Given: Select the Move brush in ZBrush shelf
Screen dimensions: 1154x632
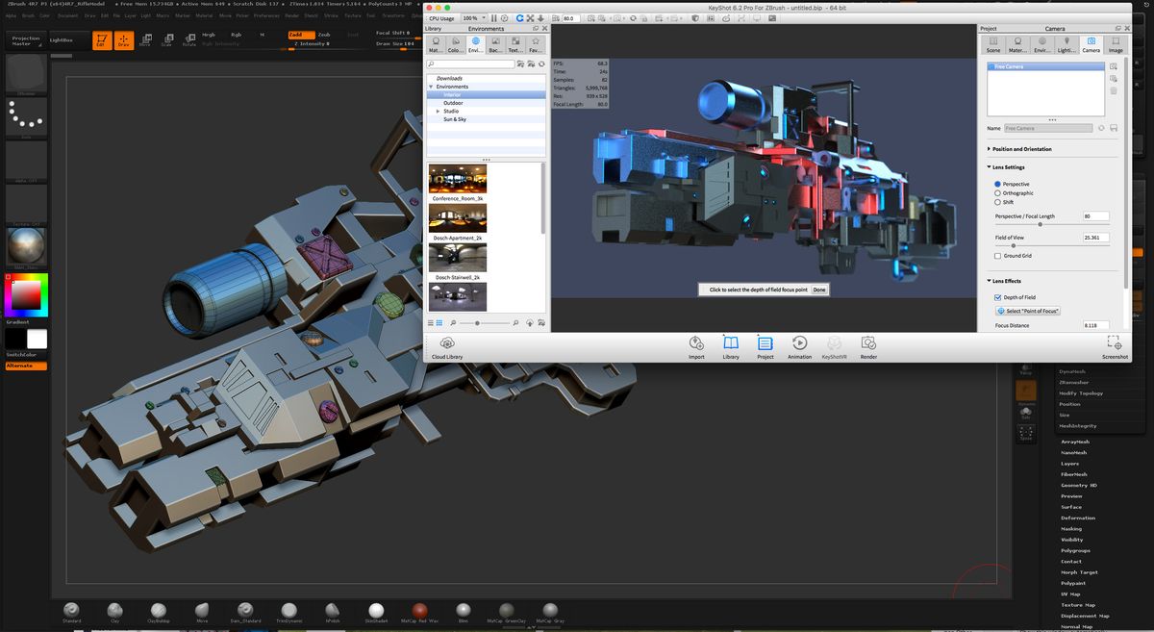Looking at the screenshot, I should coord(201,612).
